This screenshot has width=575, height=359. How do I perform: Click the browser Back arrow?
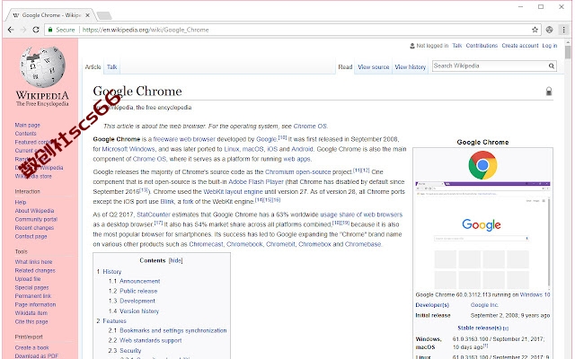pyautogui.click(x=11, y=30)
